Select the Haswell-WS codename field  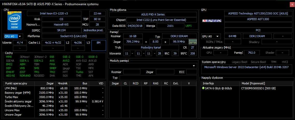[x=61, y=25]
